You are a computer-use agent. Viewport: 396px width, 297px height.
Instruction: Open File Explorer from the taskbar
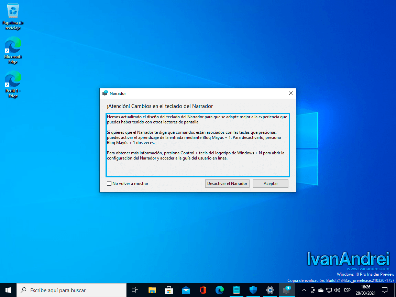tap(152, 290)
